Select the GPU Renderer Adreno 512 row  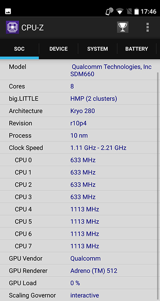tap(78, 271)
